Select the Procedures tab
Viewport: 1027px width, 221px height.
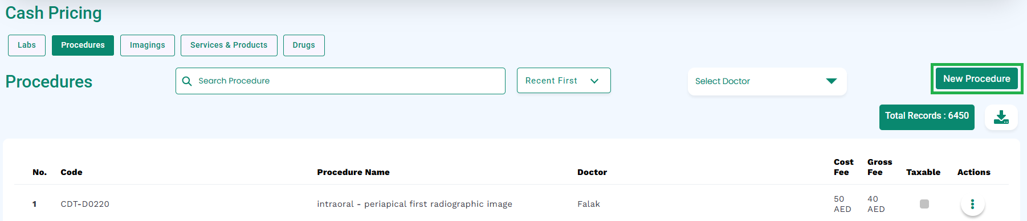coord(83,45)
